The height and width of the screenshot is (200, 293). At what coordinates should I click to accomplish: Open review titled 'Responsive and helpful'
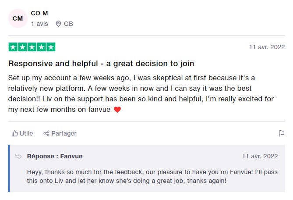(101, 64)
